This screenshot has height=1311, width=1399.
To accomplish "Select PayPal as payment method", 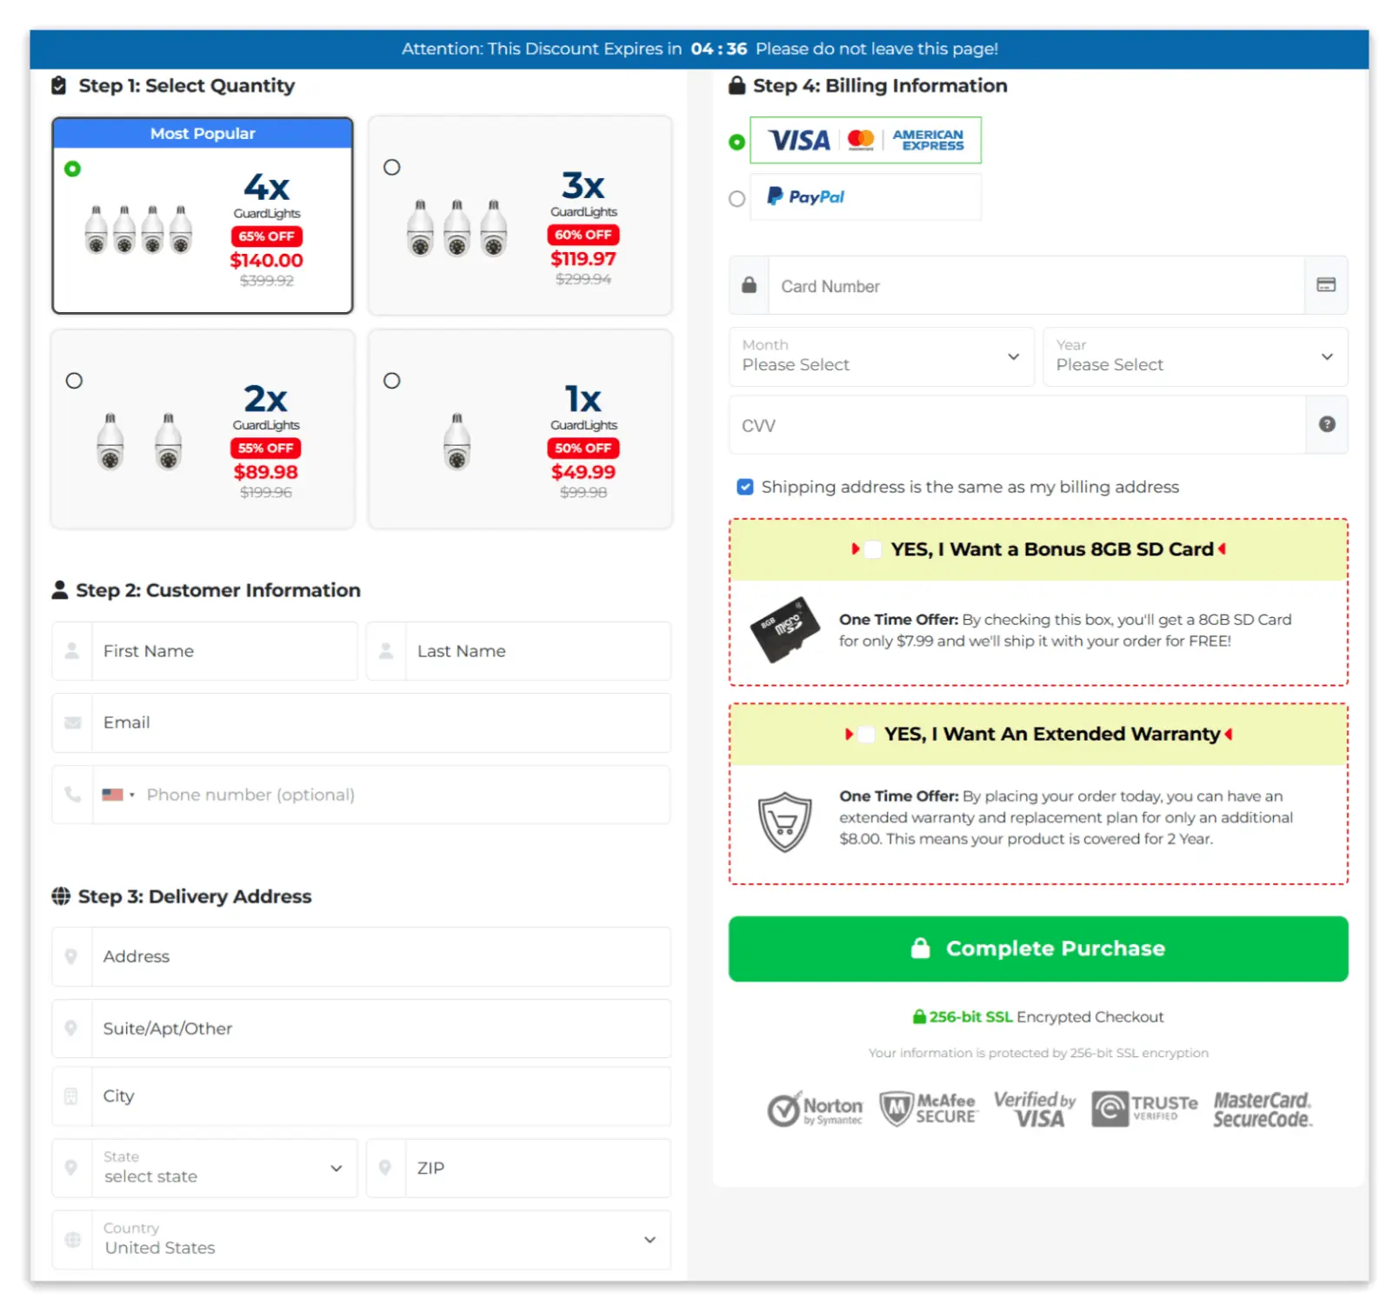I will tap(736, 198).
